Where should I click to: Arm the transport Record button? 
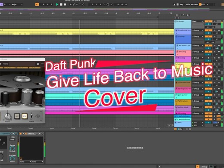pos(65,4)
